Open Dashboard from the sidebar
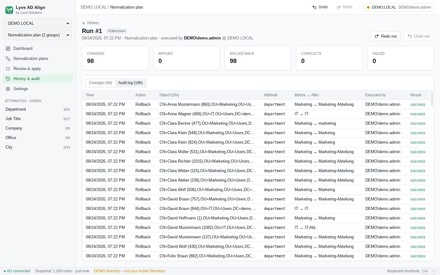The height and width of the screenshot is (275, 440). pyautogui.click(x=38, y=49)
